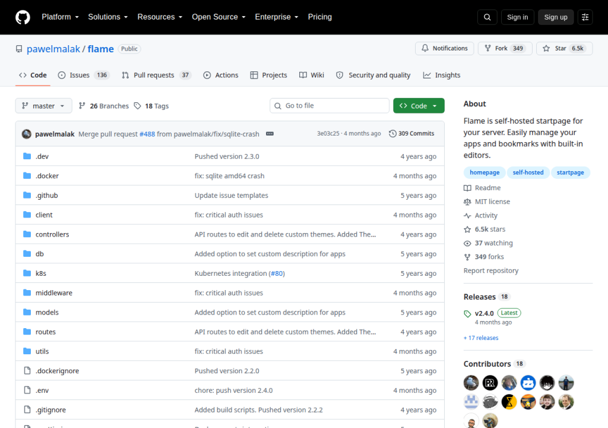Click the Sign up button

(x=556, y=17)
